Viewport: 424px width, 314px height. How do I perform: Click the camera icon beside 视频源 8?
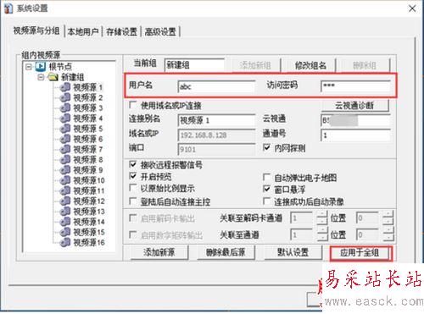65,160
